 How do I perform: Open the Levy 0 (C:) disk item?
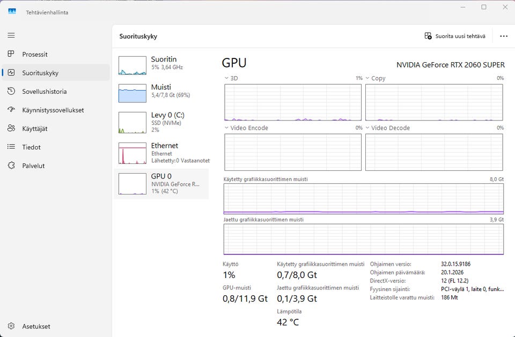(161, 122)
